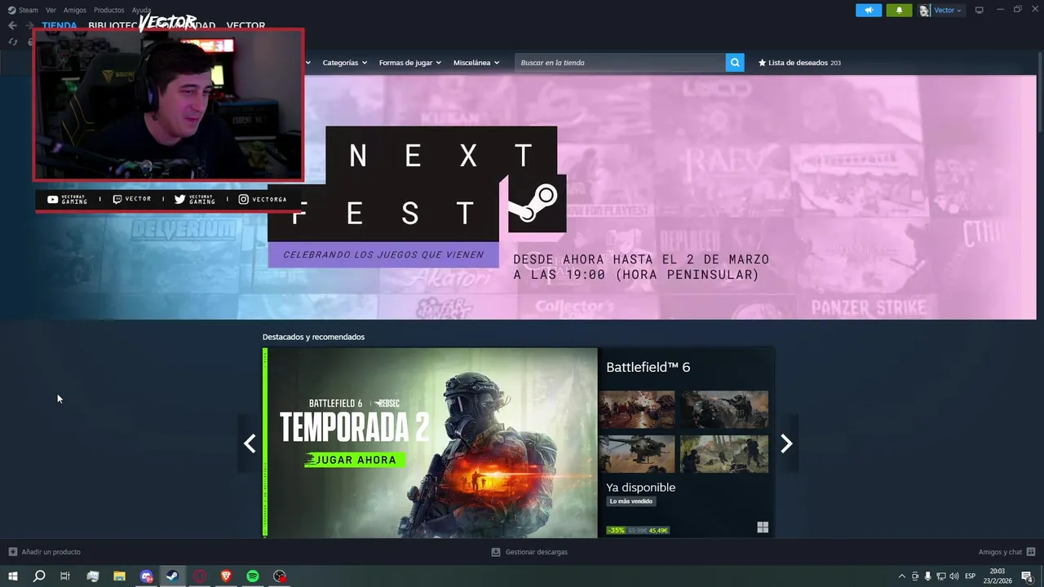Click the Ya disponible text
This screenshot has width=1044, height=587.
point(640,488)
